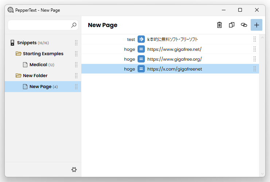Click the link chain icon
Image resolution: width=270 pixels, height=182 pixels.
pos(244,25)
